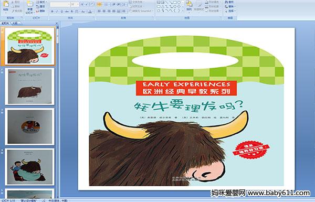Pick the Oval shape in shapes gallery
The width and height of the screenshot is (315, 202).
coord(179,2)
